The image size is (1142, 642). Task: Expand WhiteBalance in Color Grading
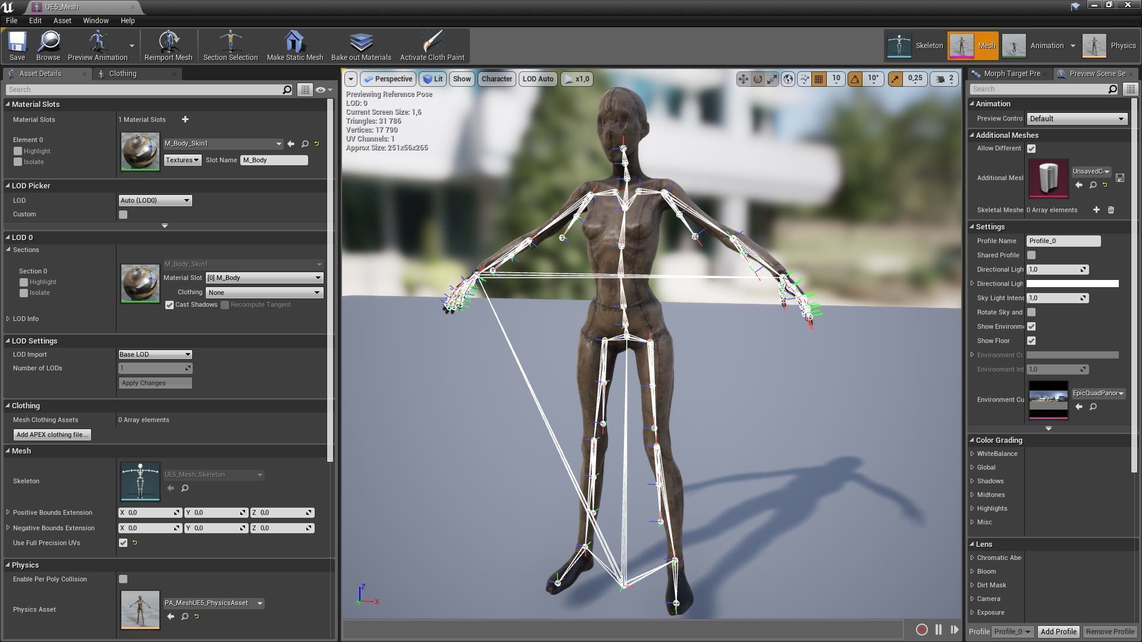pos(972,454)
